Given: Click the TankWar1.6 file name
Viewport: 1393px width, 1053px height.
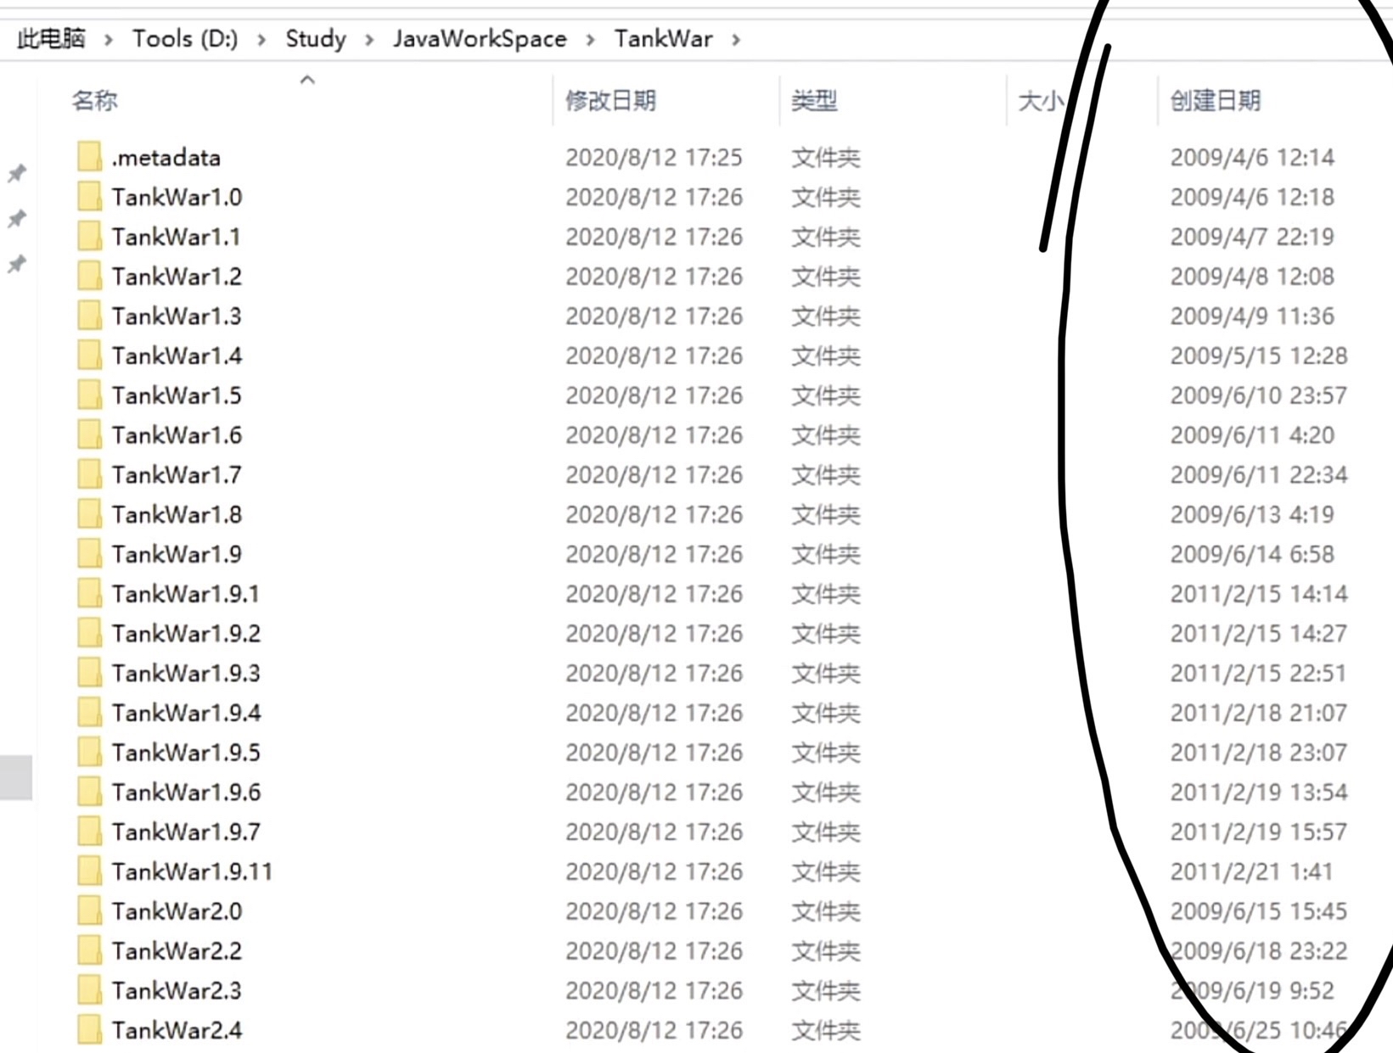Looking at the screenshot, I should point(177,434).
